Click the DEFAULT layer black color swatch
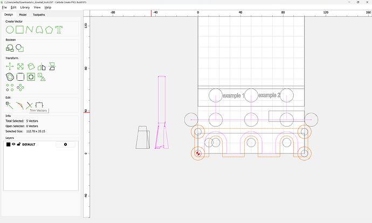 pos(8,144)
